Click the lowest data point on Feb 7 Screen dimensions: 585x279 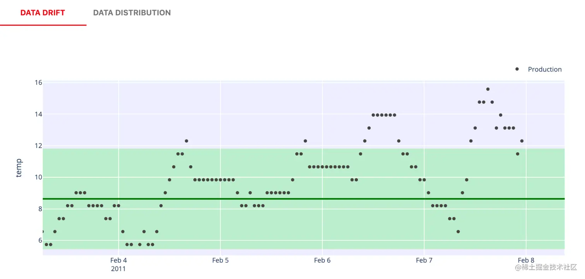click(458, 231)
